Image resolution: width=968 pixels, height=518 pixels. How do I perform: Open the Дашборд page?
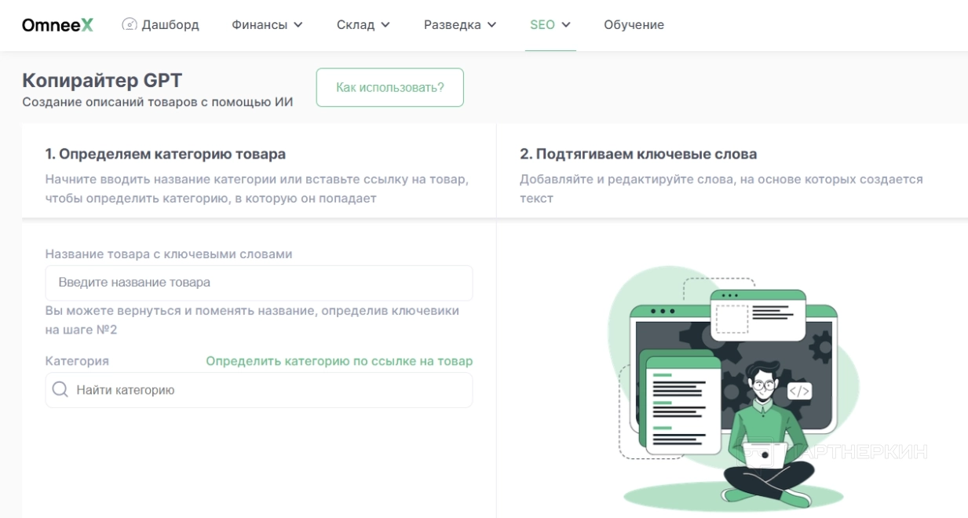161,25
